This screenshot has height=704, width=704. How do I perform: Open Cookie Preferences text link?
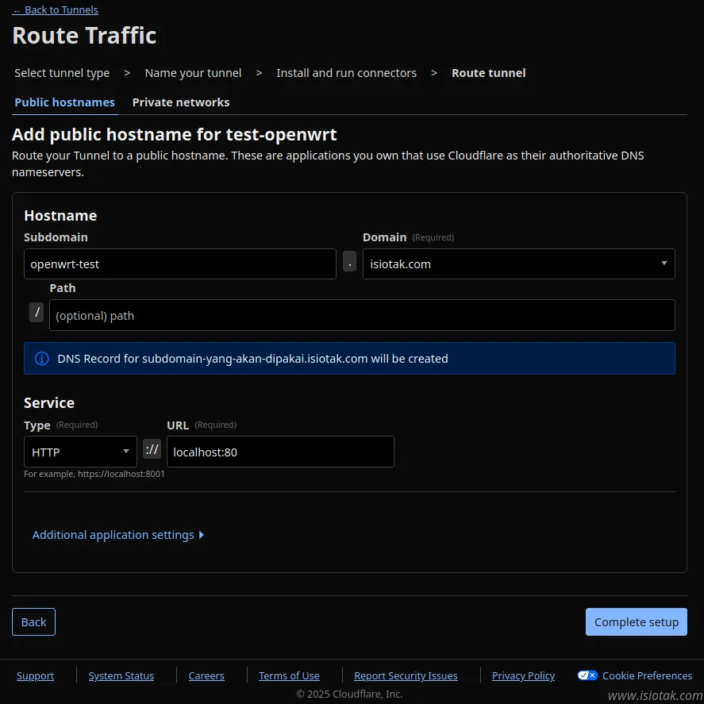tap(647, 675)
